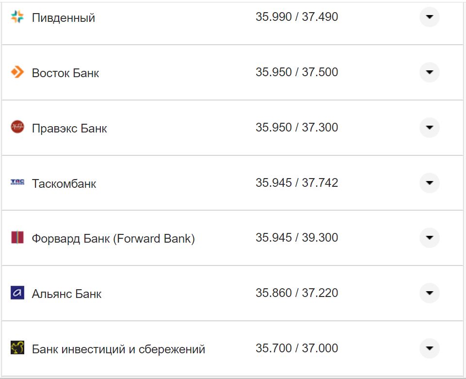The width and height of the screenshot is (466, 379).
Task: Click the Таскомбанк name text
Action: (x=64, y=183)
